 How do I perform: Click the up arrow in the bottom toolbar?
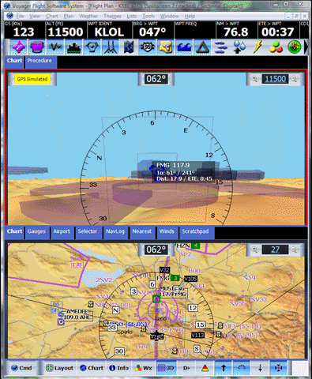[x=224, y=368]
